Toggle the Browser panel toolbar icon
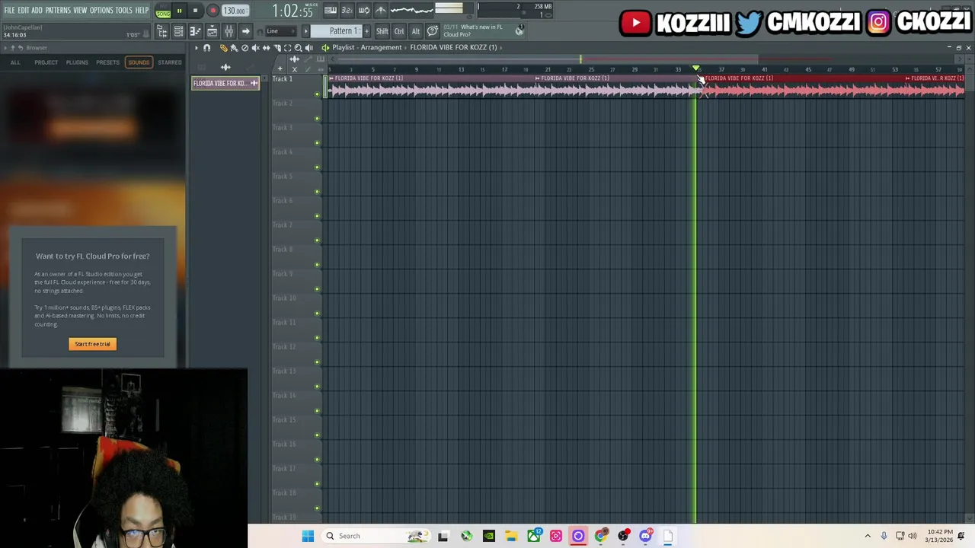Screen dimensions: 975x548 tap(161, 31)
